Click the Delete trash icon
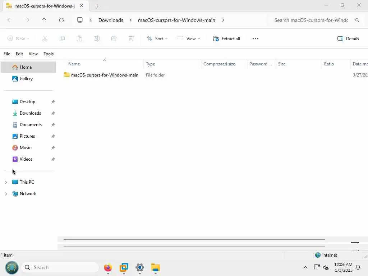Viewport: 368px width, 276px height. [131, 39]
